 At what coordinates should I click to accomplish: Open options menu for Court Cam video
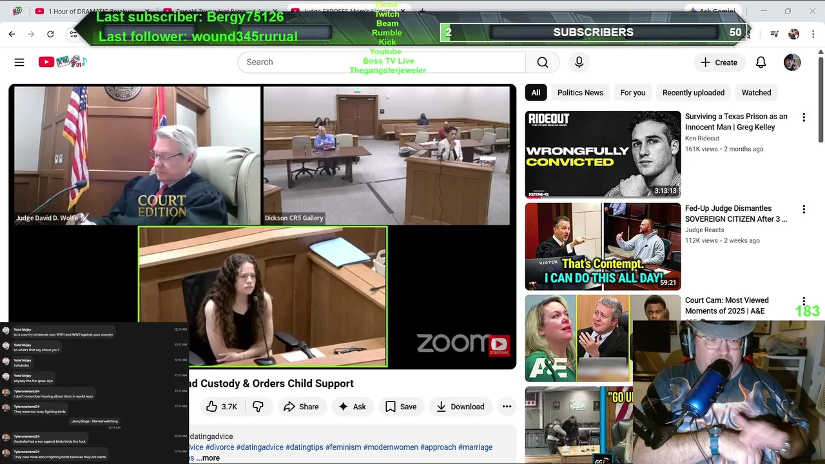click(x=803, y=301)
